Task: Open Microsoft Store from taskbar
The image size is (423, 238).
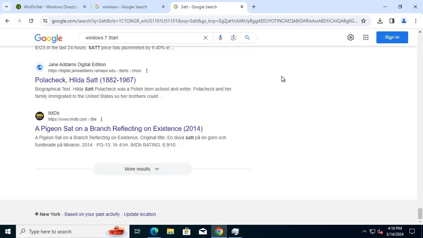Action: [x=187, y=231]
